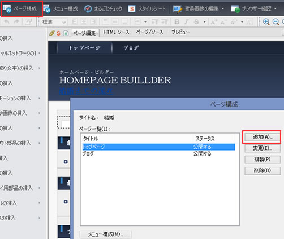The height and width of the screenshot is (239, 284).
Task: Click the feather pen icon beside tabs
Action: [x=51, y=33]
